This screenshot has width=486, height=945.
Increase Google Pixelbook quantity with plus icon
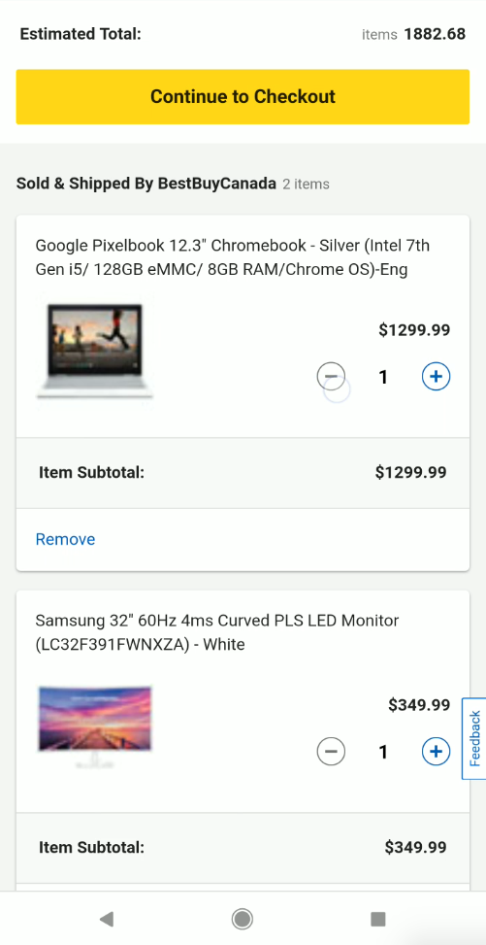click(436, 377)
